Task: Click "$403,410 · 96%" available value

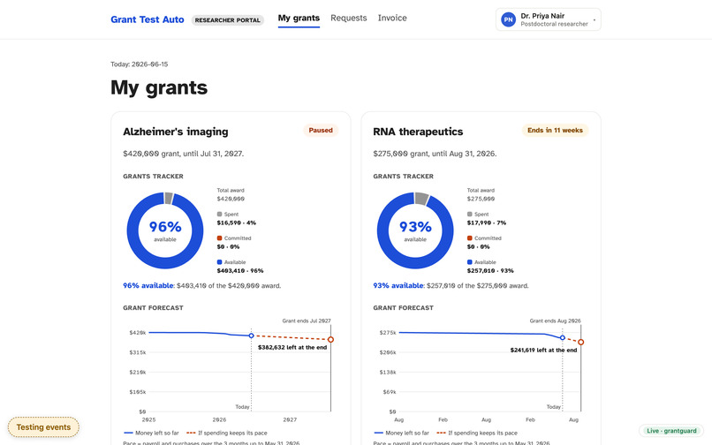Action: tap(240, 271)
